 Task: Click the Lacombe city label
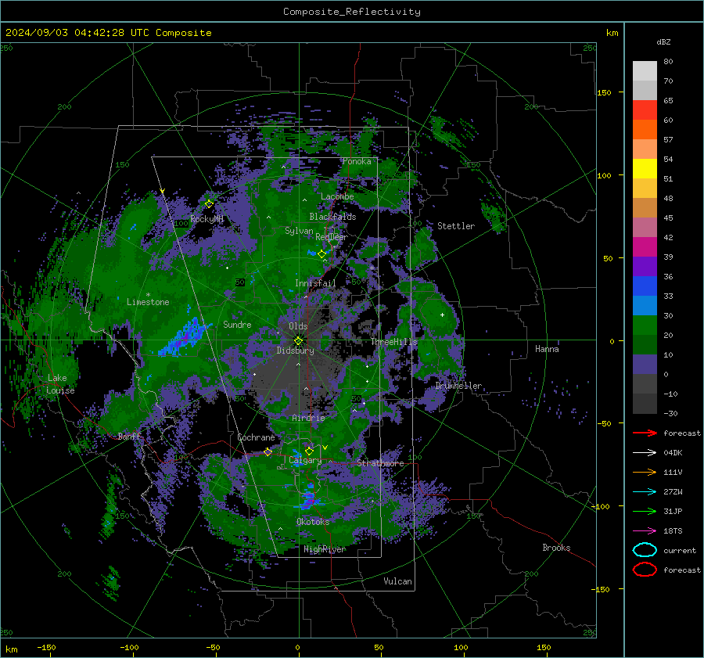coord(337,196)
